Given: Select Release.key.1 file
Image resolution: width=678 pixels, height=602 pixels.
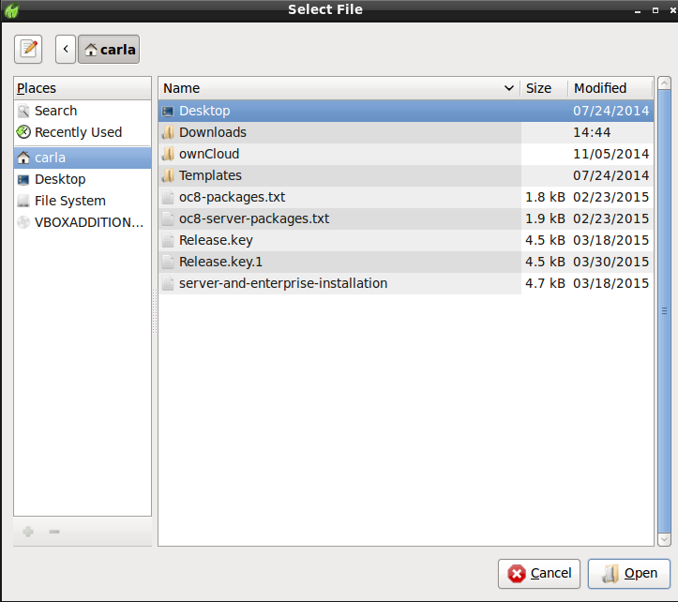Looking at the screenshot, I should (222, 262).
